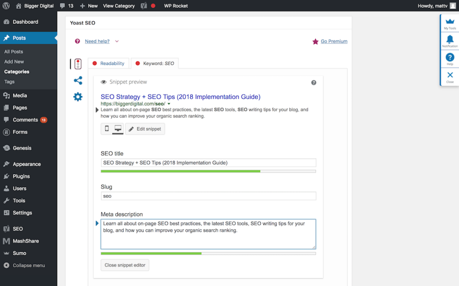Screen dimensions: 459x286
Task: Click the Go Premium star icon
Action: [x=315, y=42]
